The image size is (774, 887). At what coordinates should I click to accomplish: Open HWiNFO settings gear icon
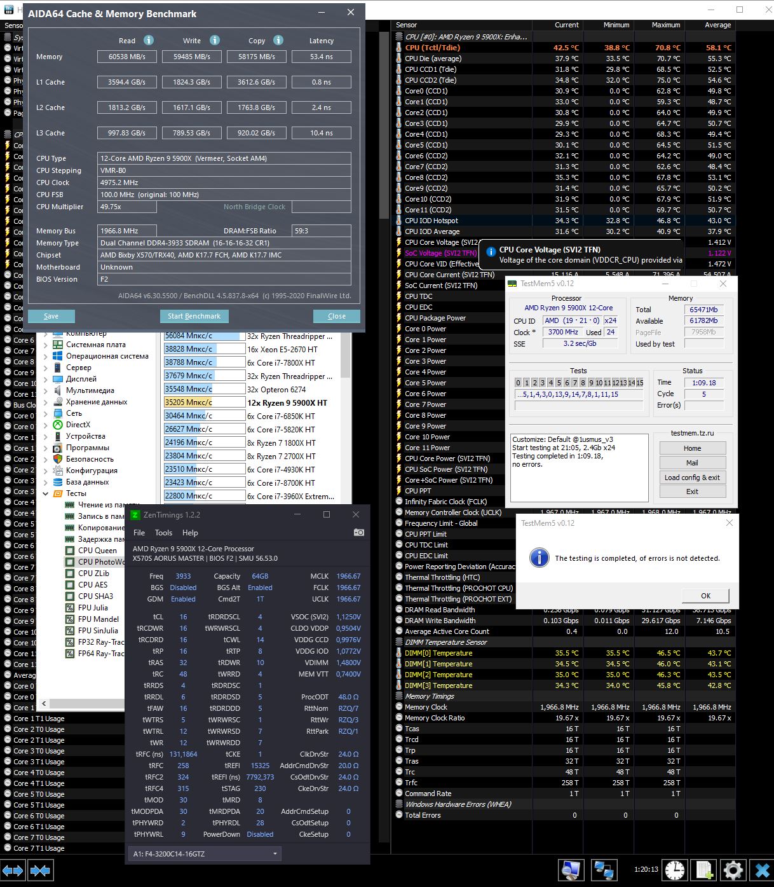tap(733, 870)
